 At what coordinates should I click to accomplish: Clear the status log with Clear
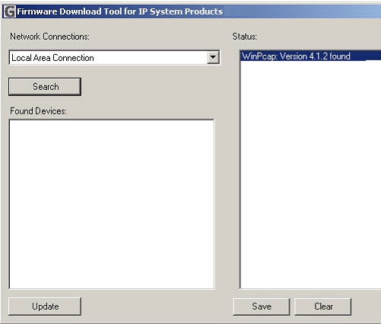(323, 306)
